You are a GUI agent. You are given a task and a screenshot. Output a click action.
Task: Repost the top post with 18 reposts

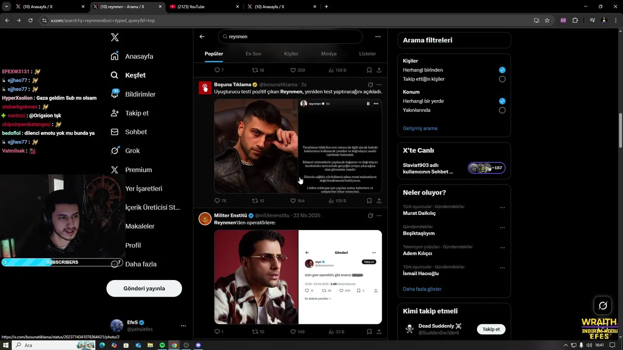tap(258, 70)
